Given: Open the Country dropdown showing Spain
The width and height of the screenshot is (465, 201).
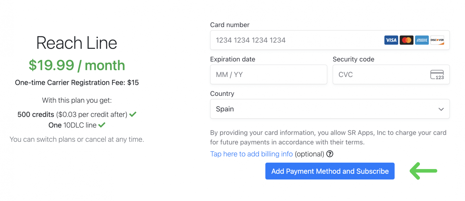Looking at the screenshot, I should tap(330, 109).
